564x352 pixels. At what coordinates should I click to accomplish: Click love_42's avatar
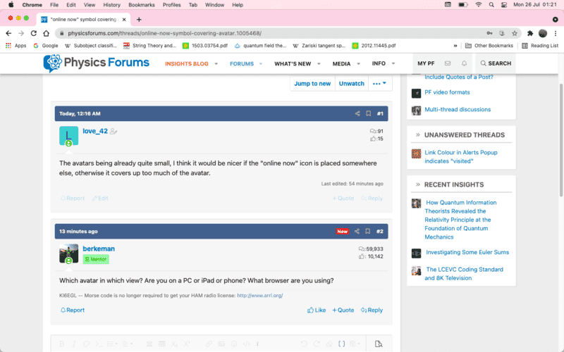tap(68, 136)
